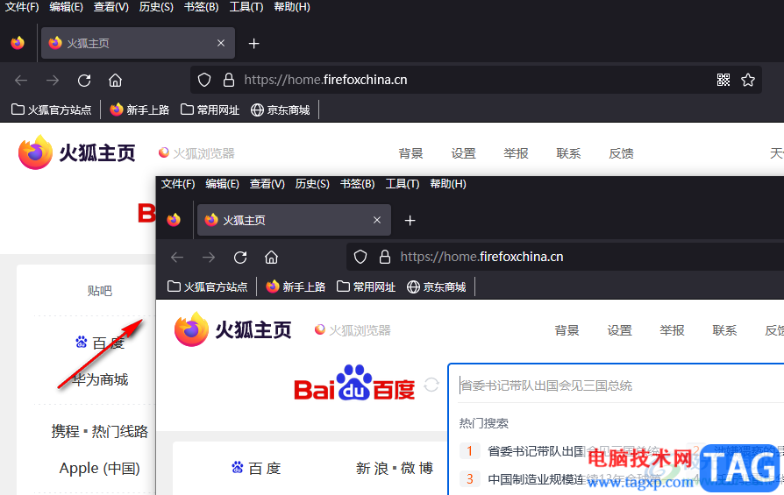This screenshot has width=784, height=495.
Task: Click the Baidu logo in front window
Action: [x=354, y=383]
